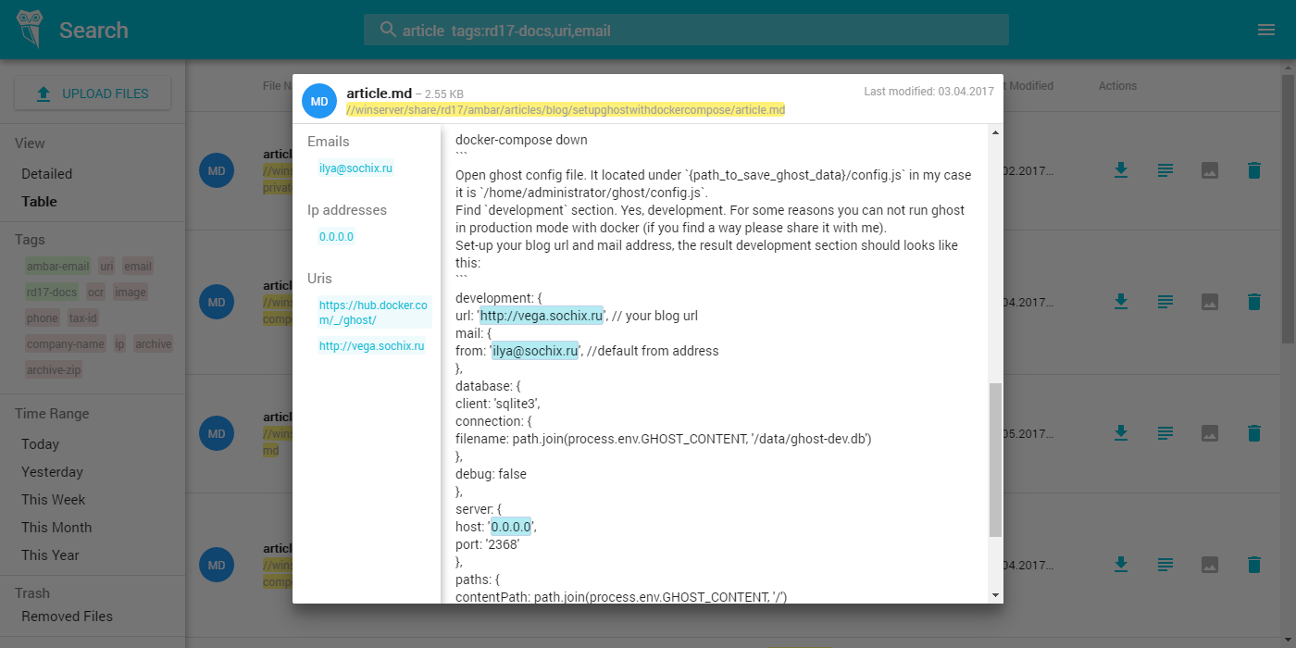
Task: Click the dialog scrollbar up arrow
Action: (x=995, y=133)
